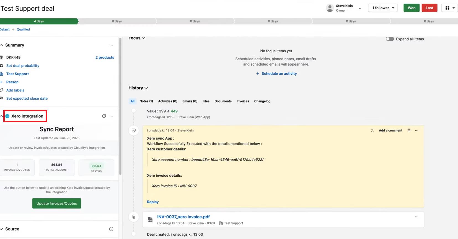The height and width of the screenshot is (239, 458).
Task: Open the 1 follower dropdown
Action: [383, 8]
